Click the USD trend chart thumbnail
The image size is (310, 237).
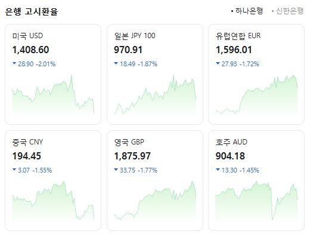click(x=53, y=94)
